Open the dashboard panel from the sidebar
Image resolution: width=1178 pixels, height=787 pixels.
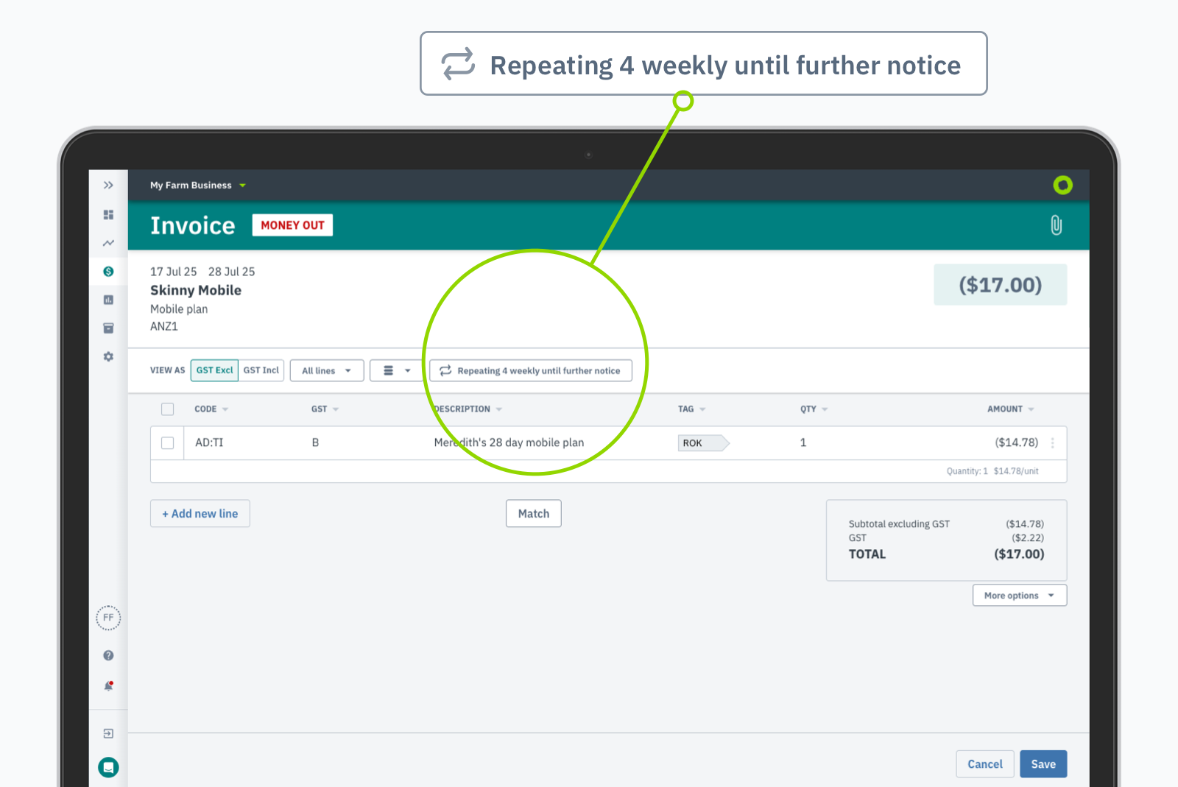(108, 215)
